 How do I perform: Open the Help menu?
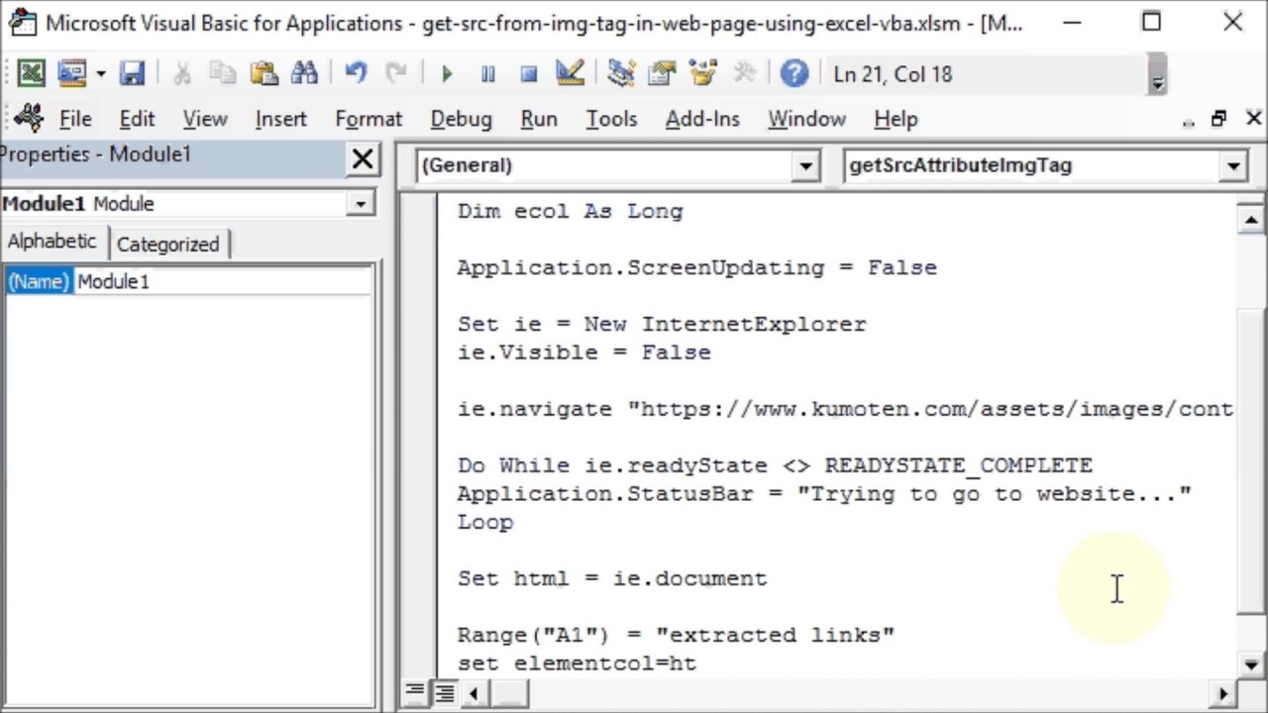click(x=896, y=119)
